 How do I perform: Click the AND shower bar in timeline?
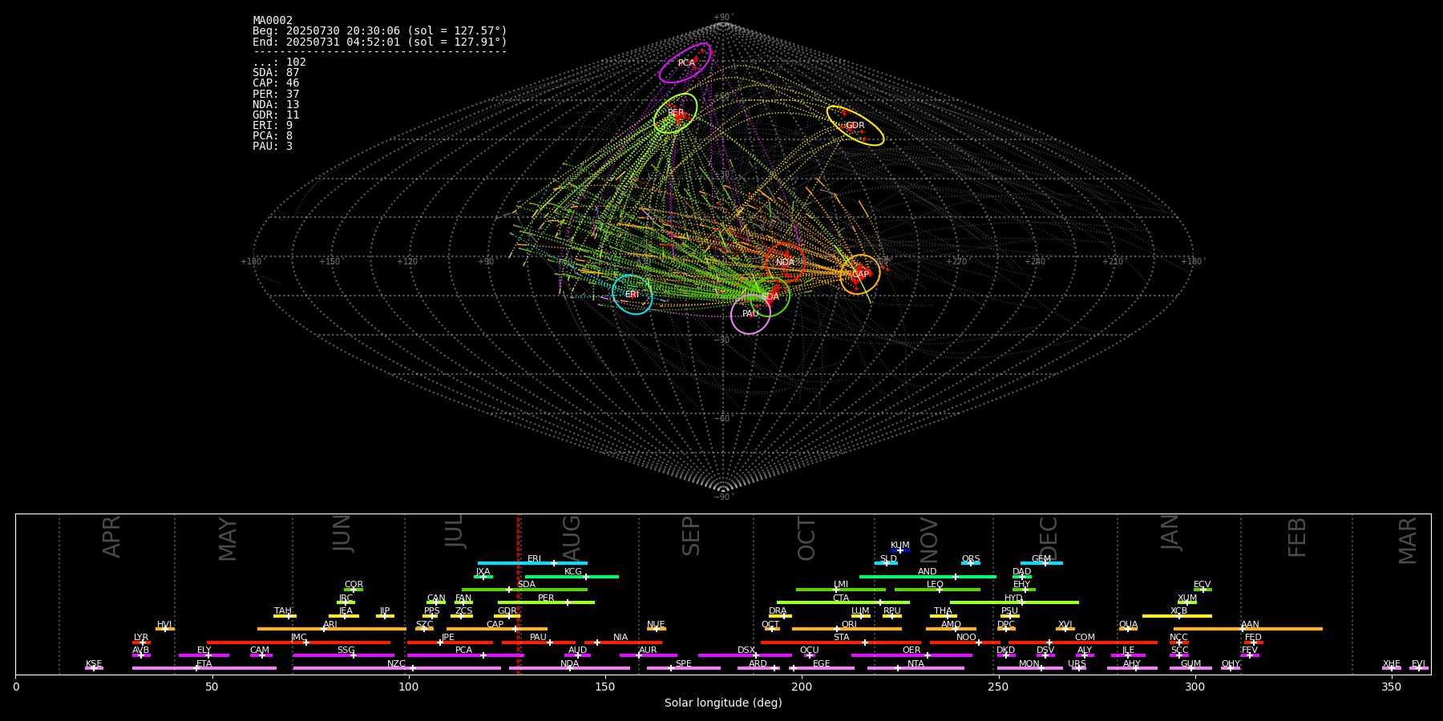pos(928,577)
